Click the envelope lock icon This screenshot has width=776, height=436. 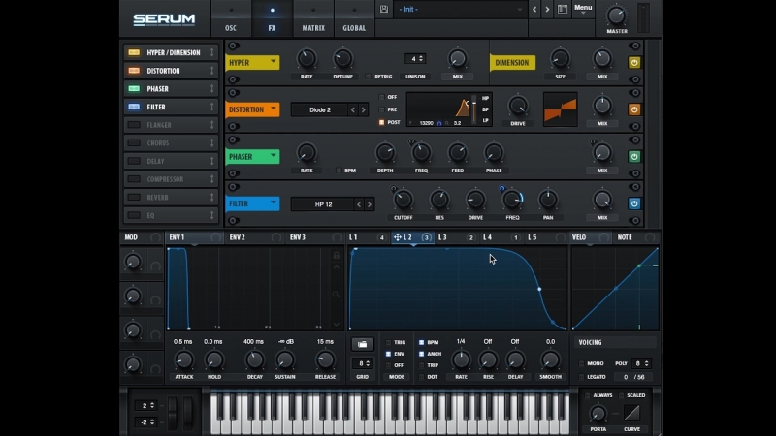tap(336, 255)
